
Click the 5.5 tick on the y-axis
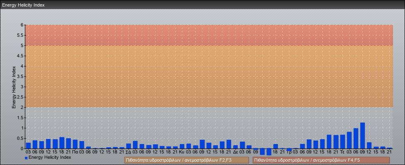point(22,35)
